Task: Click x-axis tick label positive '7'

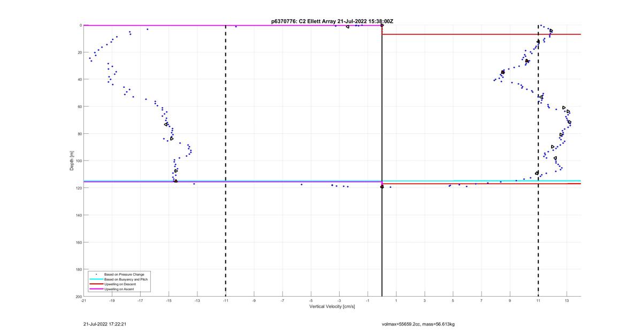Action: 481,300
